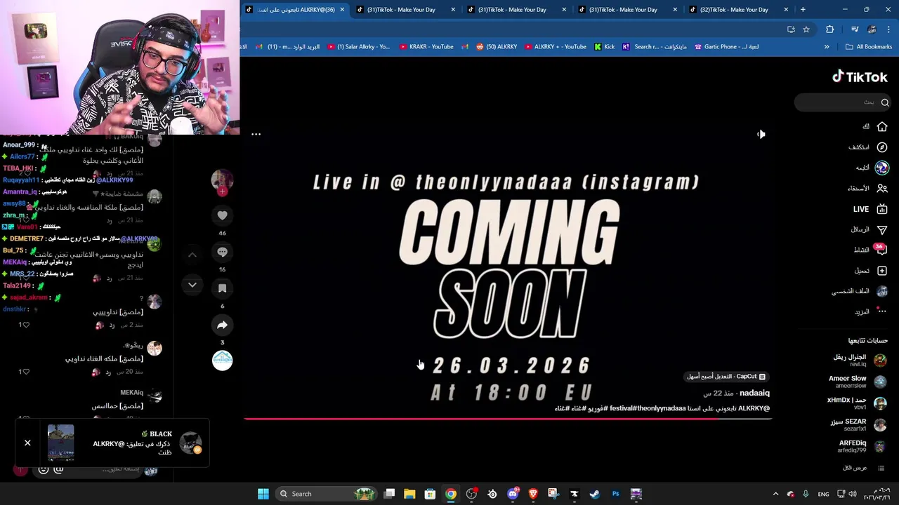Screen dimensions: 899x505
Task: Open a new browser tab
Action: coord(803,10)
